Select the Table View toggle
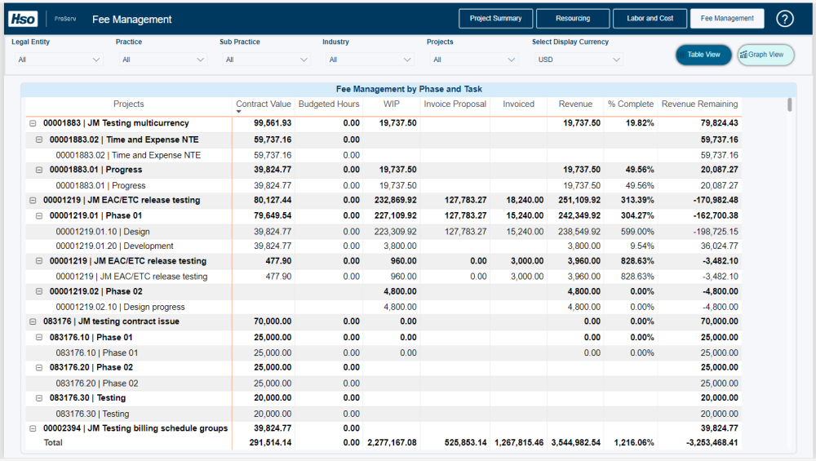816x461 pixels. point(703,55)
